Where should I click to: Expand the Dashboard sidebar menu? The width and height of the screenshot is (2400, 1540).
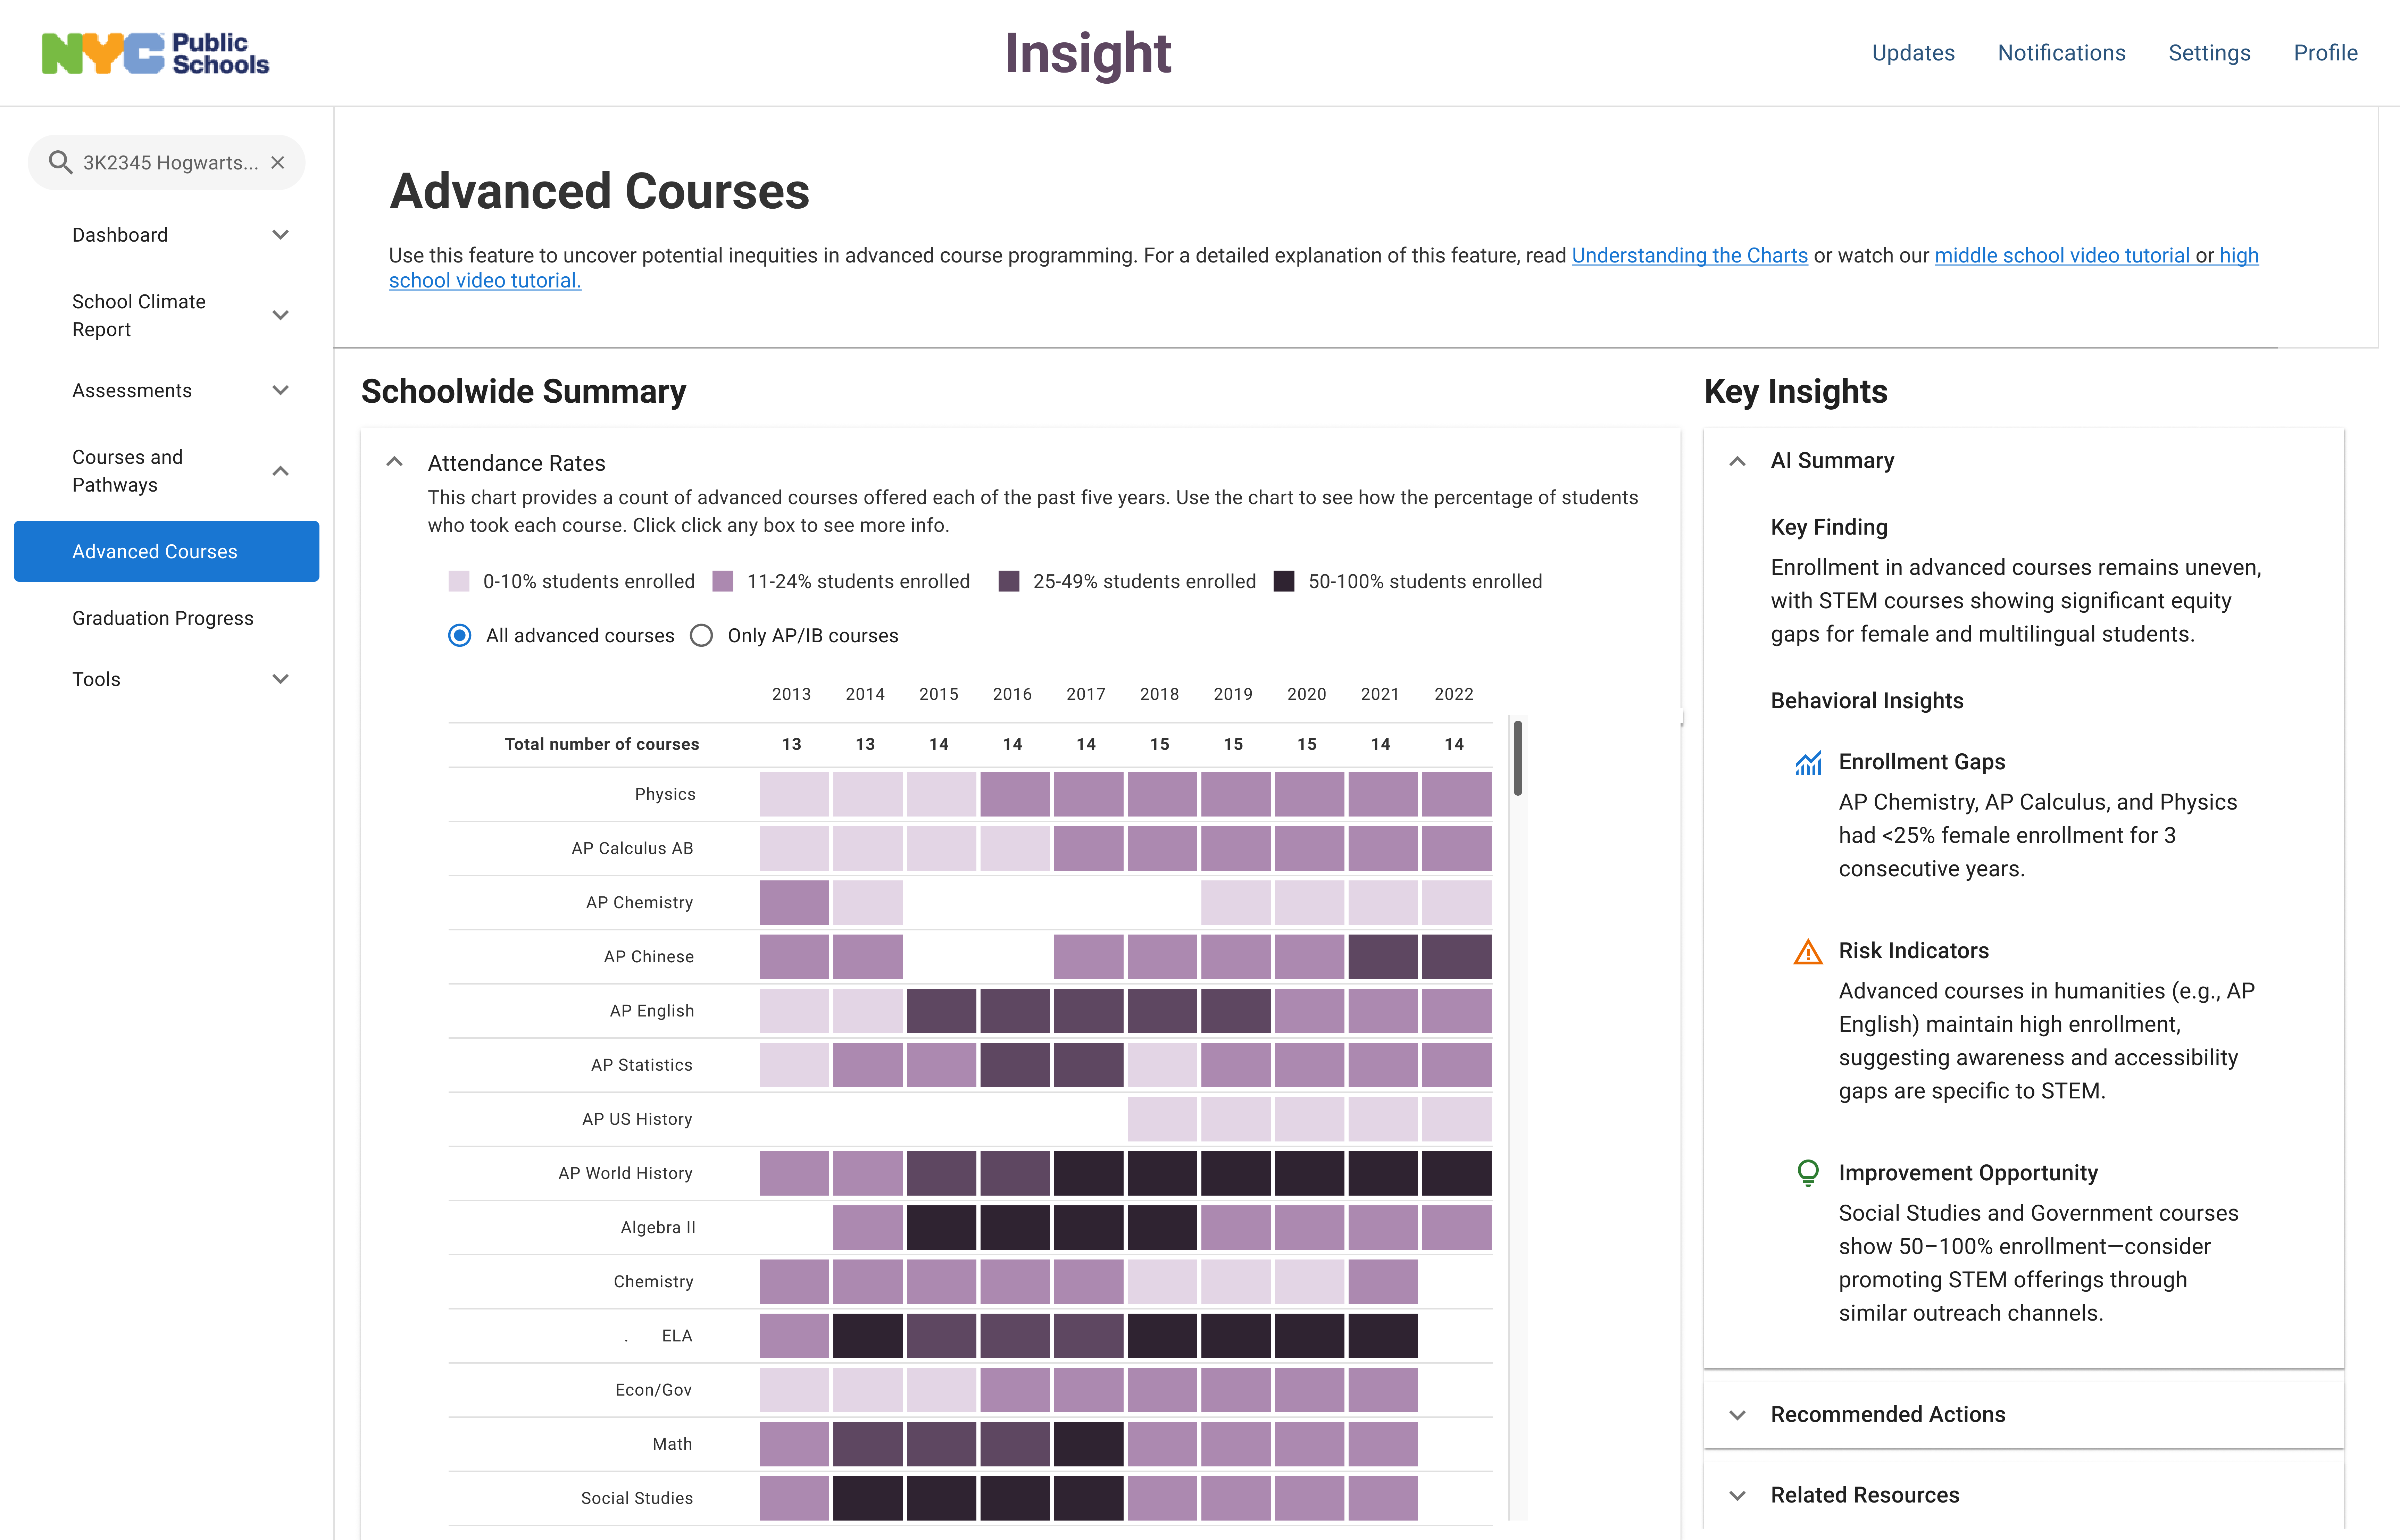(x=280, y=235)
